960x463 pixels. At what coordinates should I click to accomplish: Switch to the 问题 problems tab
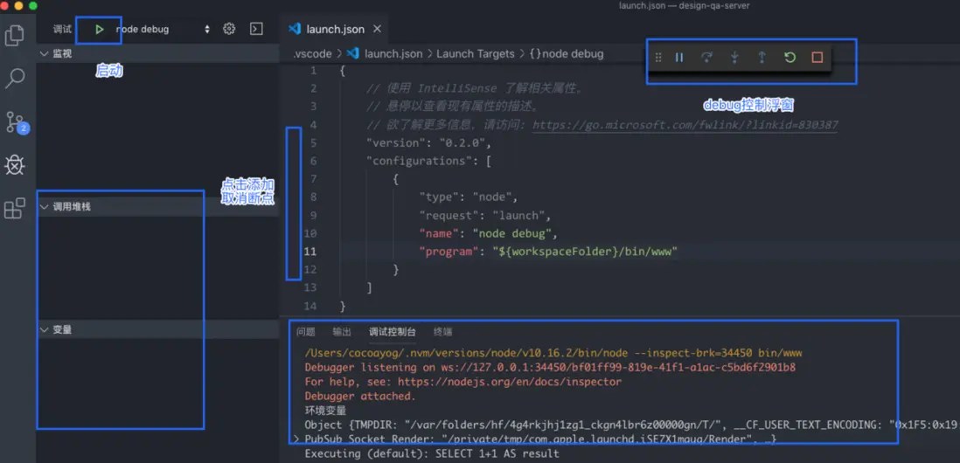coord(305,332)
